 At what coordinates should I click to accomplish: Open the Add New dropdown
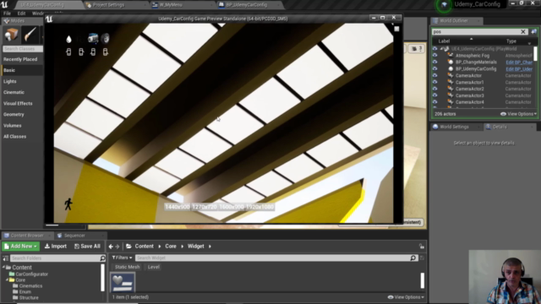20,246
